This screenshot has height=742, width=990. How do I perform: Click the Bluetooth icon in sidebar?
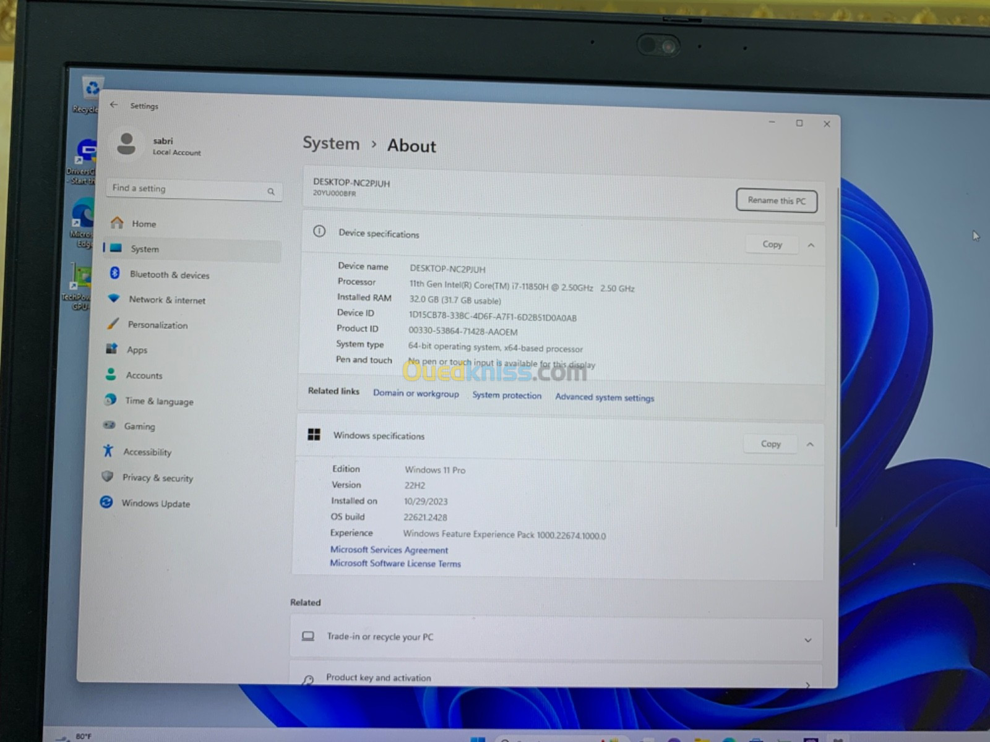(x=114, y=273)
